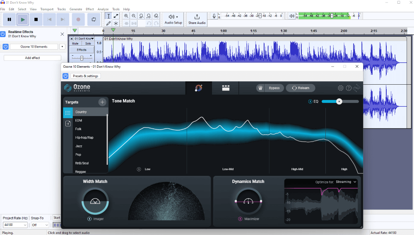The image size is (414, 235).
Task: Toggle plugin power button in Ozone window header
Action: click(65, 76)
